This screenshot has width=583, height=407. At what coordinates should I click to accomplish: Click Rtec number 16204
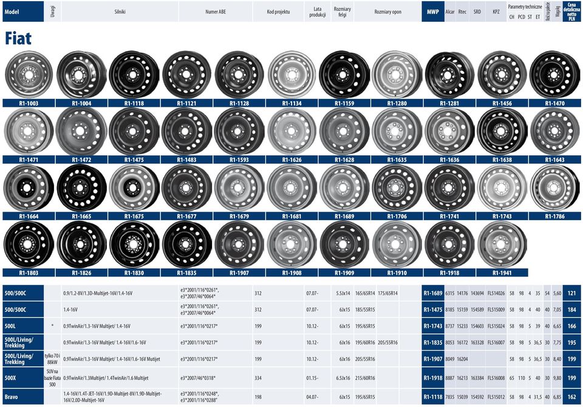[462, 359]
